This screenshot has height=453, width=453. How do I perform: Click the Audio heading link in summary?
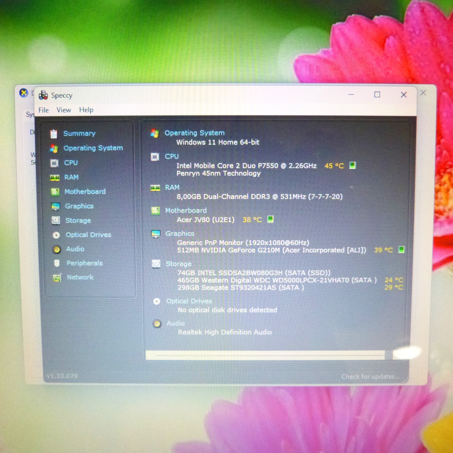click(x=176, y=323)
